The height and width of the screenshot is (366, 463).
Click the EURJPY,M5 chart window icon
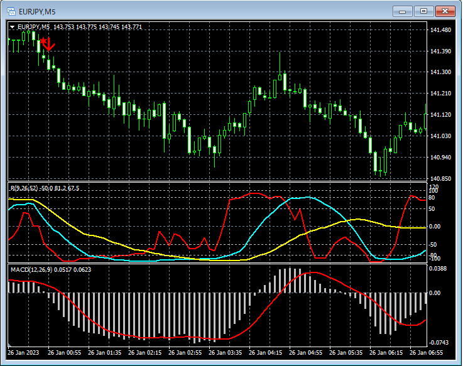click(x=11, y=11)
